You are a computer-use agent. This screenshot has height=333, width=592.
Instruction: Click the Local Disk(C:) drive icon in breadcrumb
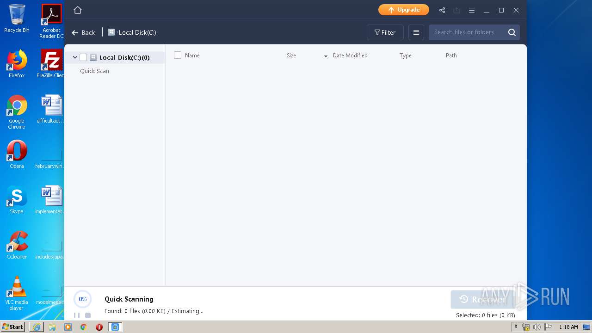[111, 32]
